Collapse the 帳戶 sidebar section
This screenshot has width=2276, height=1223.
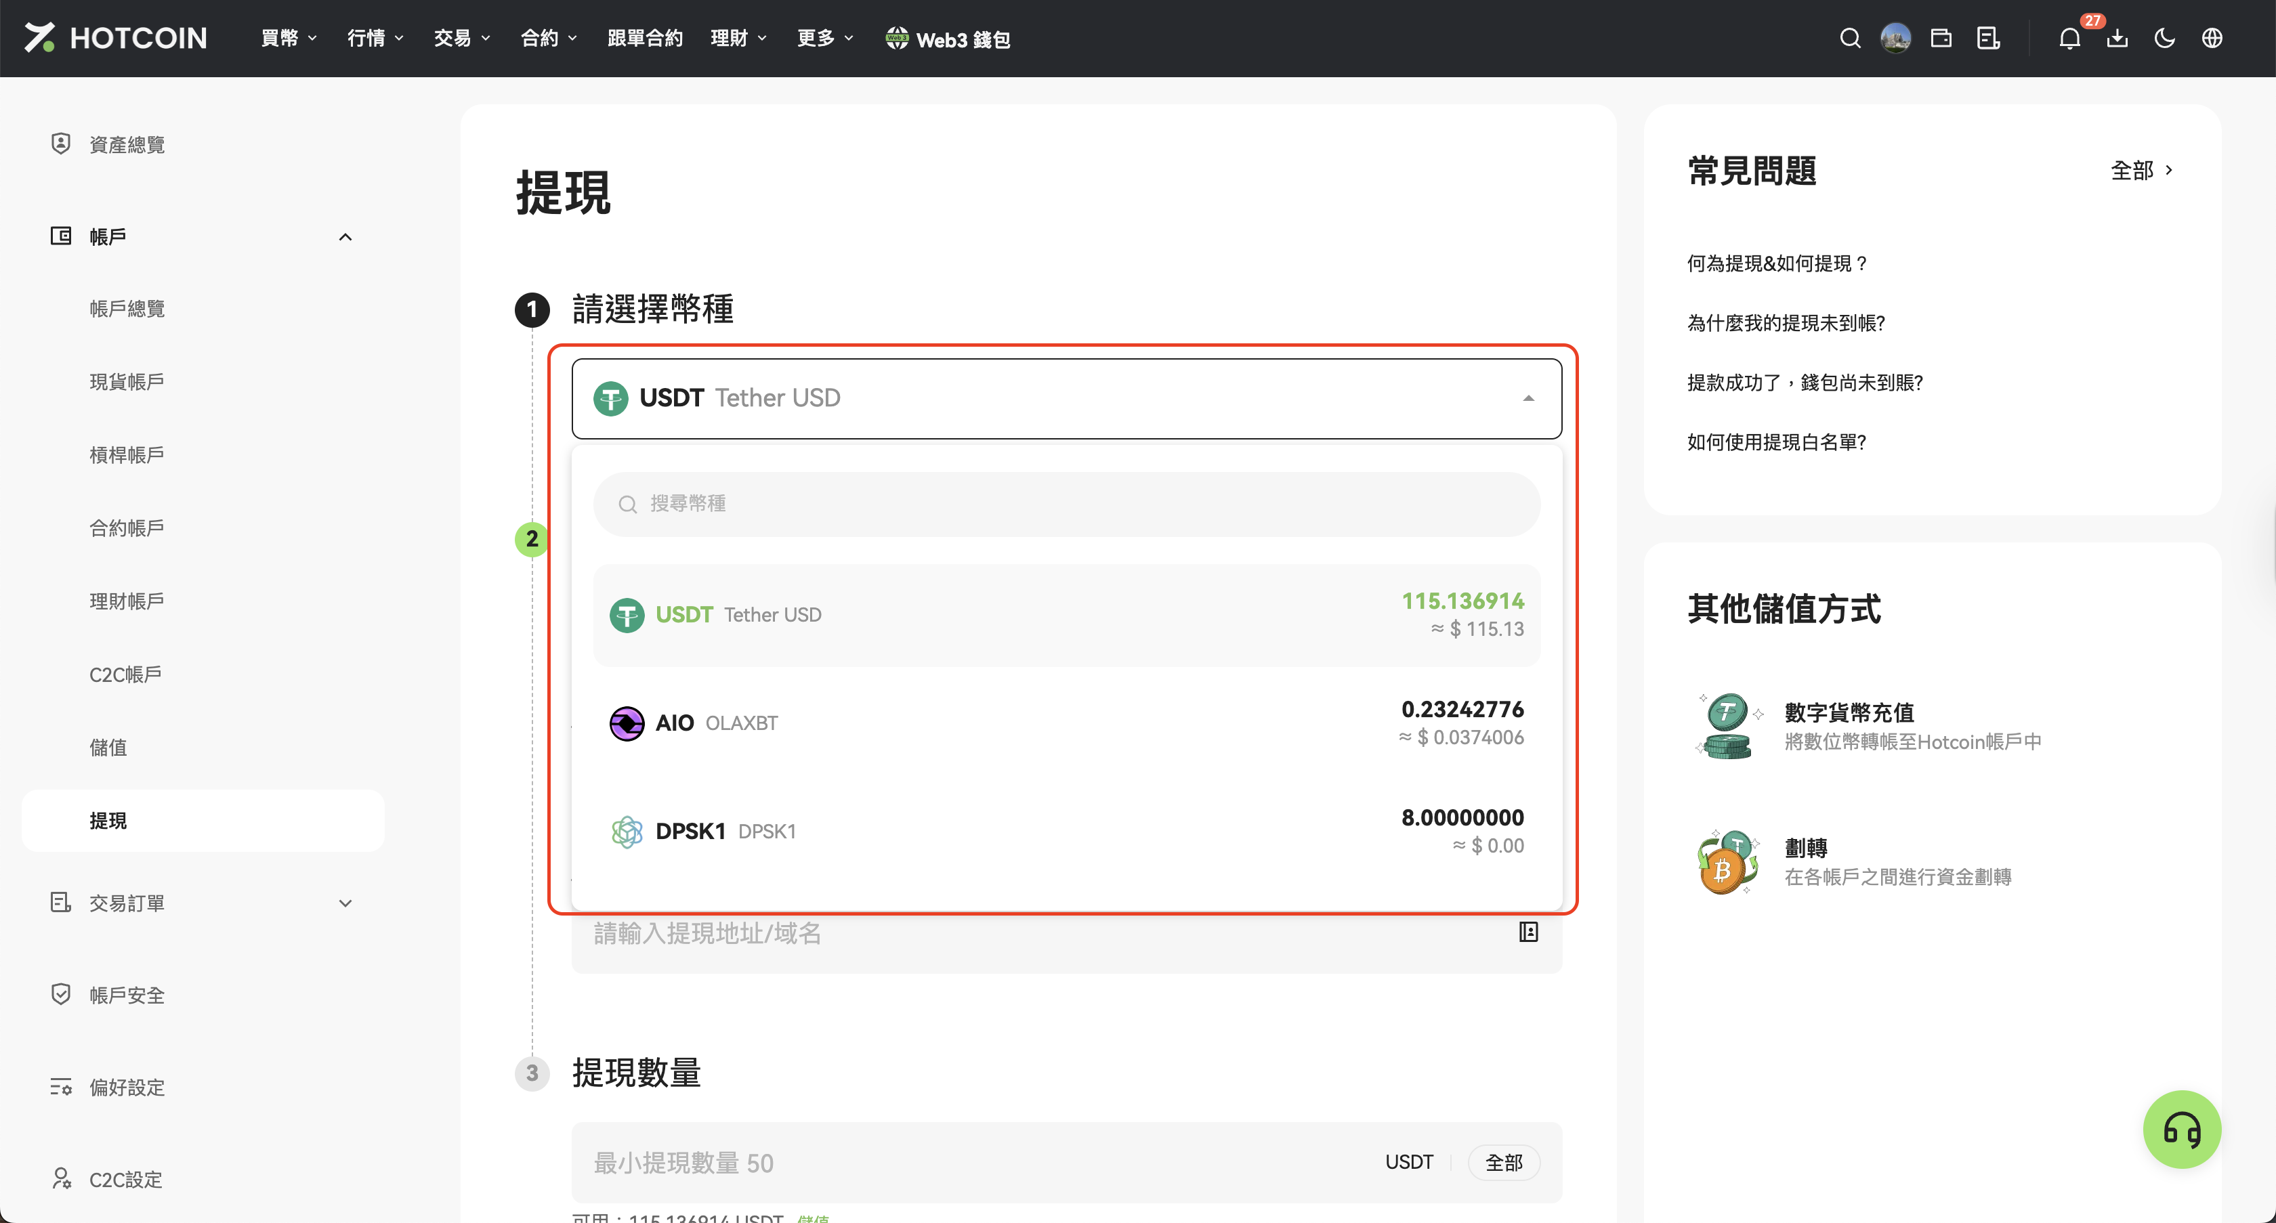pos(345,236)
